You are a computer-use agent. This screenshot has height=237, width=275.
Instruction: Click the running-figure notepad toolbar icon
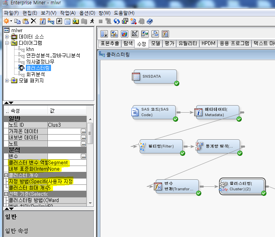pyautogui.click(x=59, y=21)
